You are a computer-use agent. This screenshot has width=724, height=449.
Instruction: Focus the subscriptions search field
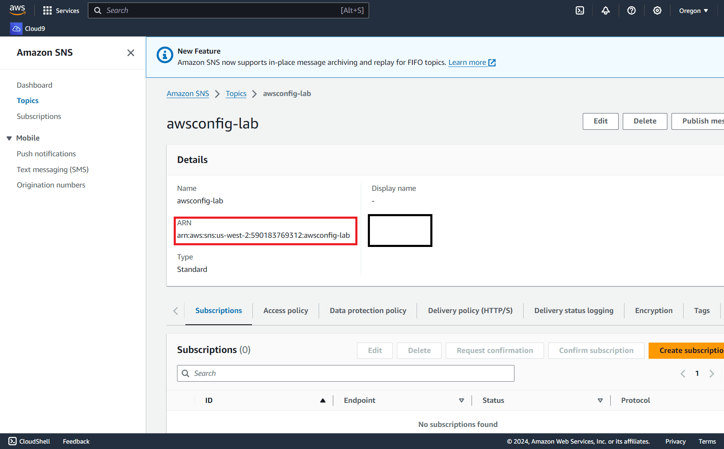[x=346, y=373]
